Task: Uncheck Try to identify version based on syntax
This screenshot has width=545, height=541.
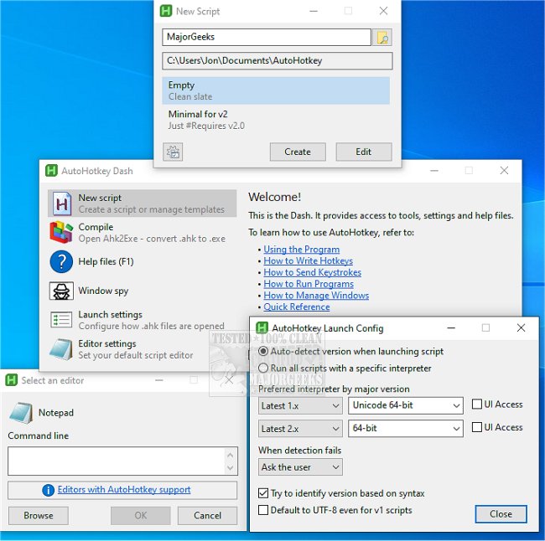Action: (264, 493)
